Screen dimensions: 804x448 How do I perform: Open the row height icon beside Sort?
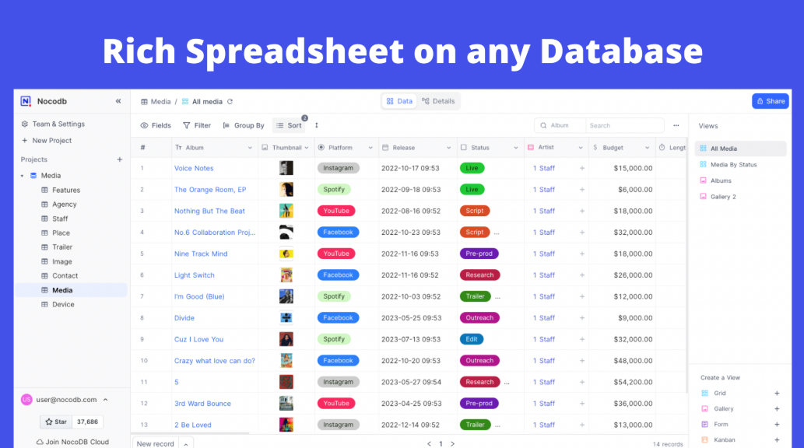(x=316, y=125)
